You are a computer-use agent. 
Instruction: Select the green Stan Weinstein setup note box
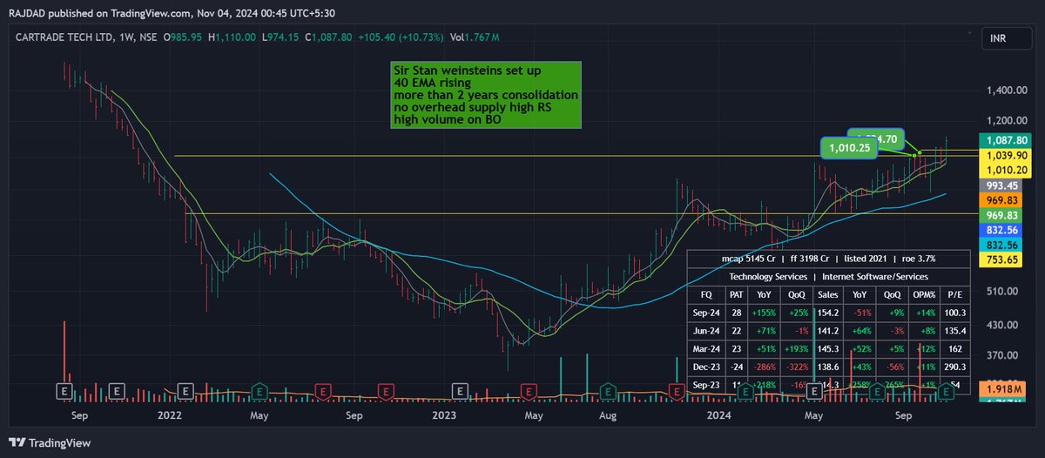tap(485, 96)
